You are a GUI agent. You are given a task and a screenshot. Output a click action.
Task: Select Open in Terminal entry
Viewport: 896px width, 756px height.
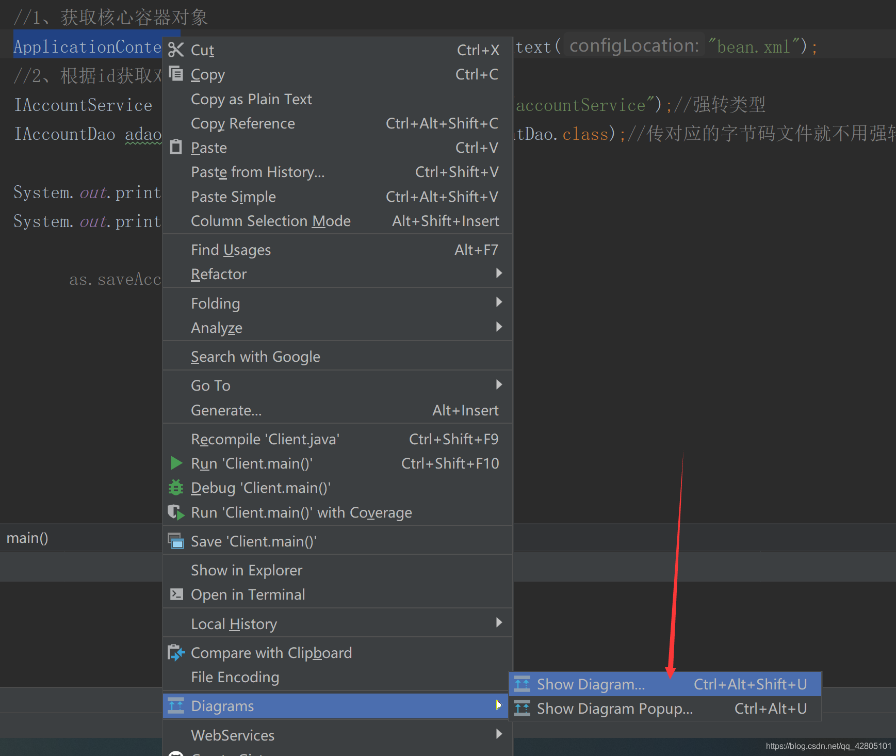tap(337, 594)
